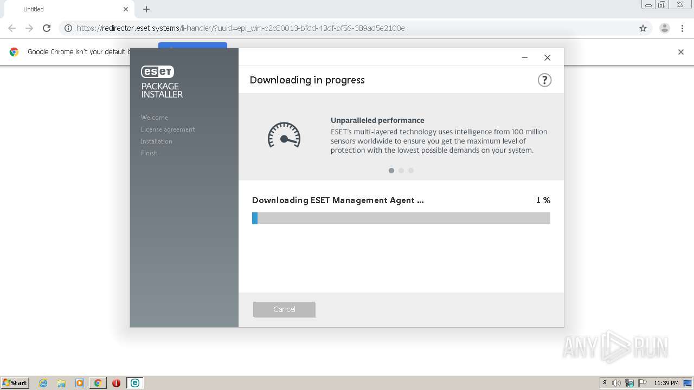Open the help question mark icon

click(x=544, y=80)
